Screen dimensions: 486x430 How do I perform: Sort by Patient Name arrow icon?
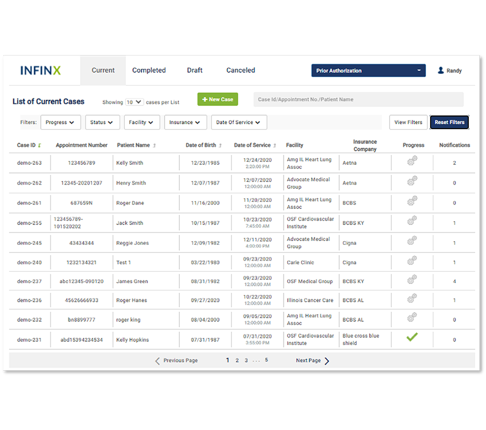(x=154, y=145)
